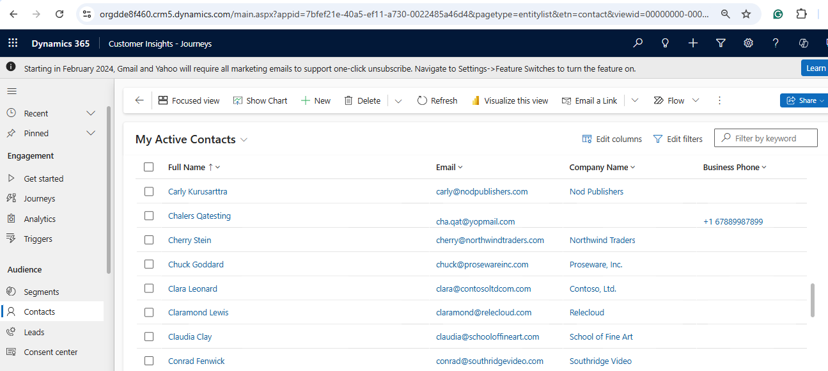Open the Claudia Clay contact link
This screenshot has height=371, width=828.
pos(190,336)
